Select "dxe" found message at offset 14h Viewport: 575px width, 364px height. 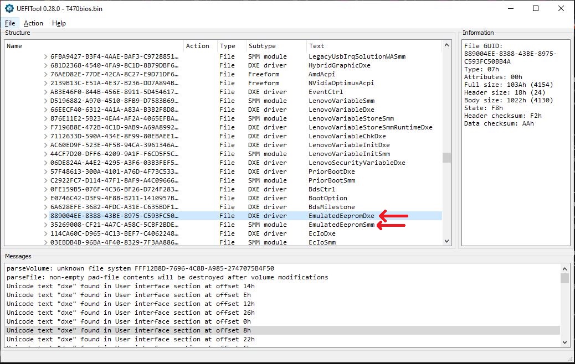click(x=131, y=286)
